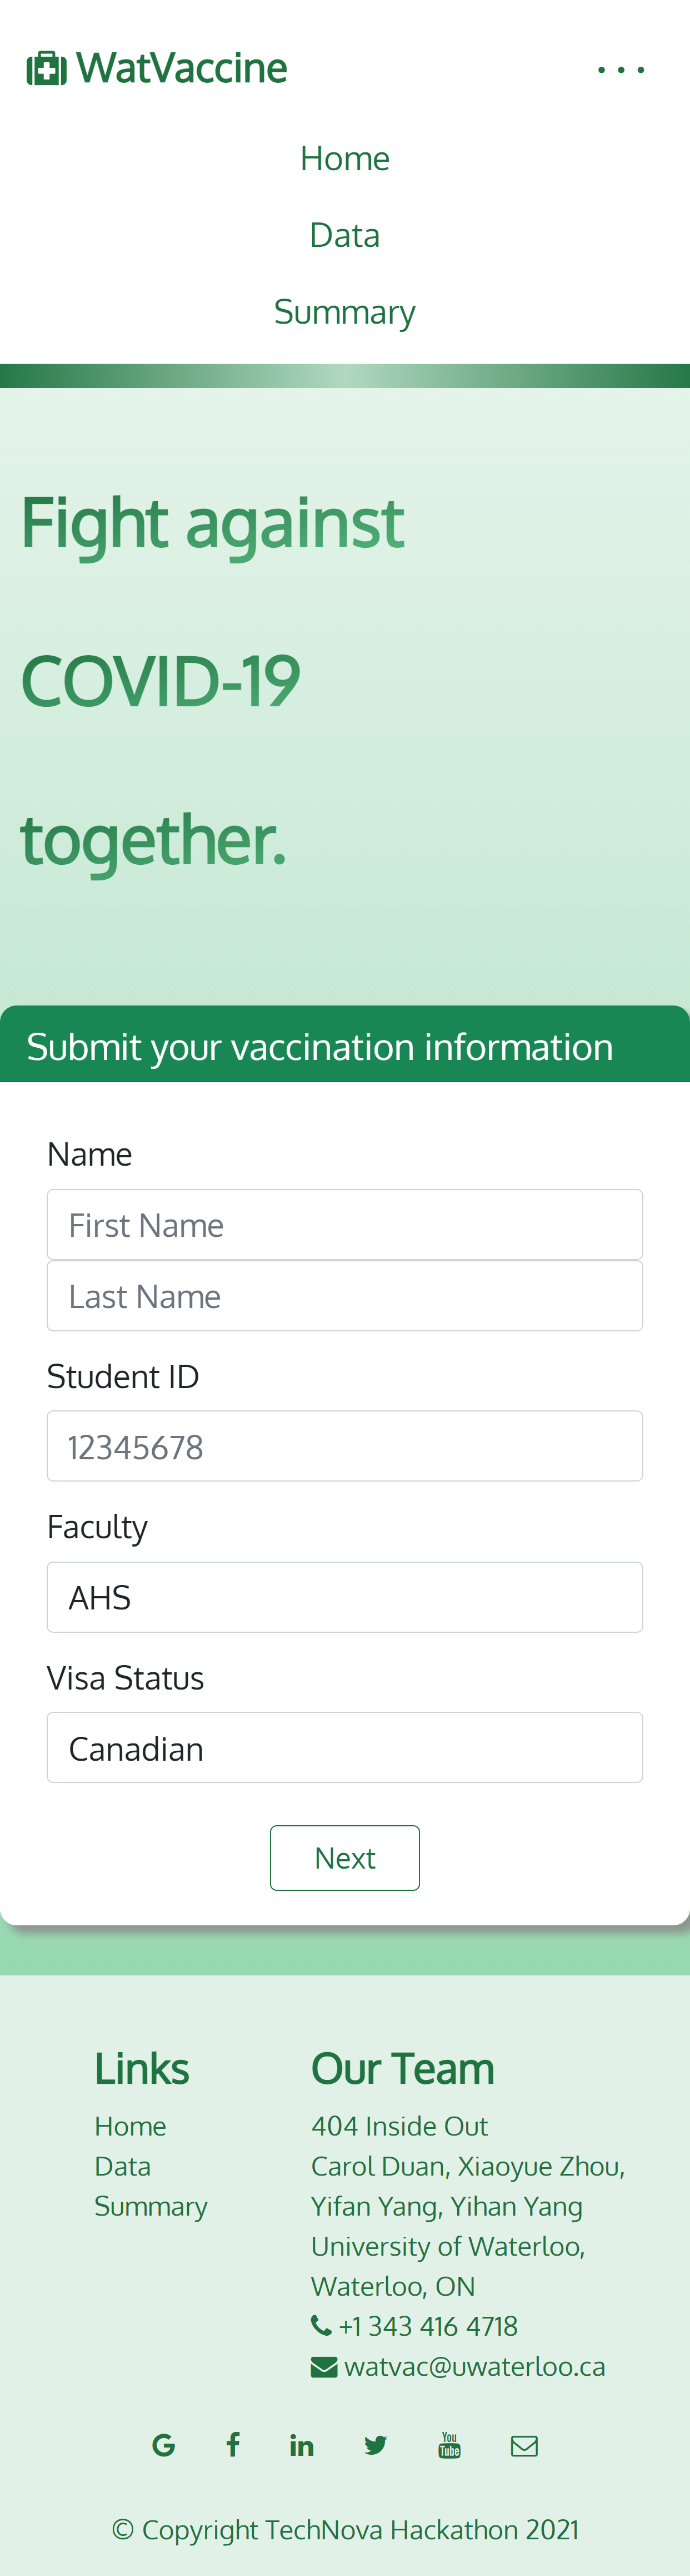
Task: Open the Google social icon
Action: [164, 2445]
